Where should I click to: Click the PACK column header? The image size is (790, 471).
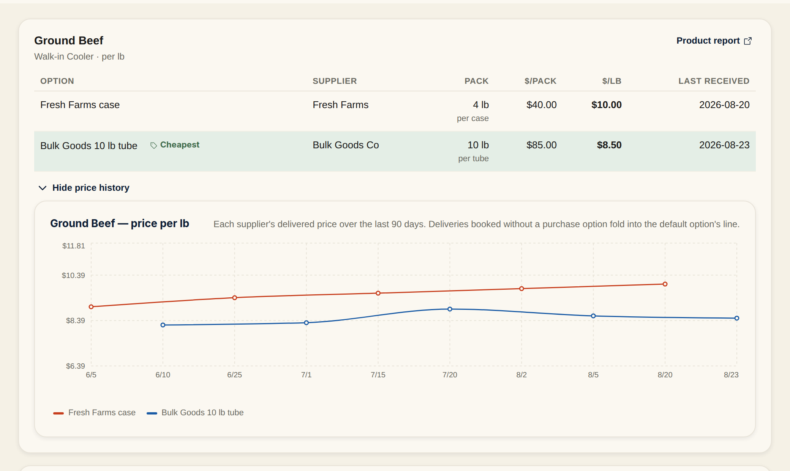476,81
